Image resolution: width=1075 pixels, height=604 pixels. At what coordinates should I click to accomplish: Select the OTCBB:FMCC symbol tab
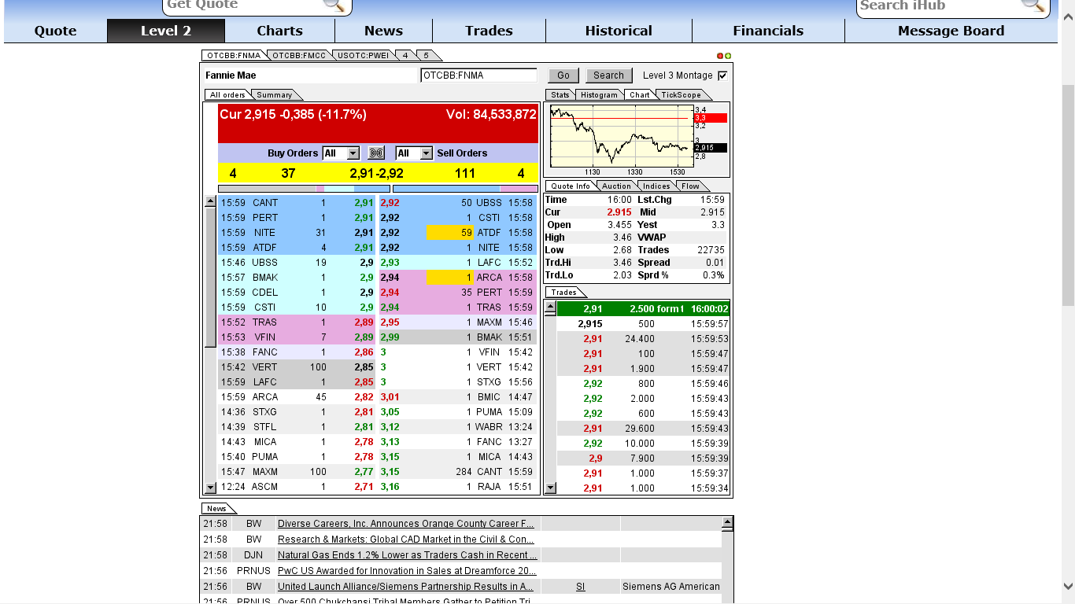pyautogui.click(x=299, y=56)
